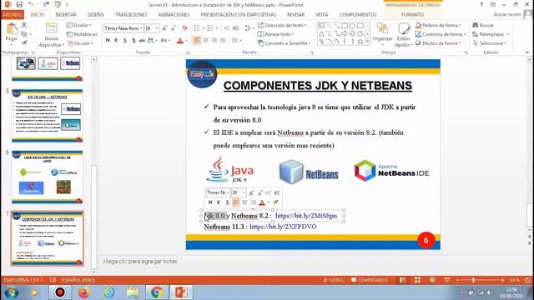
Task: Open the File Explorer folder in taskbar
Action: (133, 292)
